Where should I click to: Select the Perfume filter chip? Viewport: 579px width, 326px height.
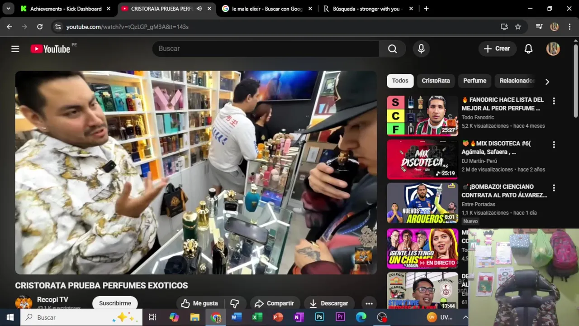[475, 81]
